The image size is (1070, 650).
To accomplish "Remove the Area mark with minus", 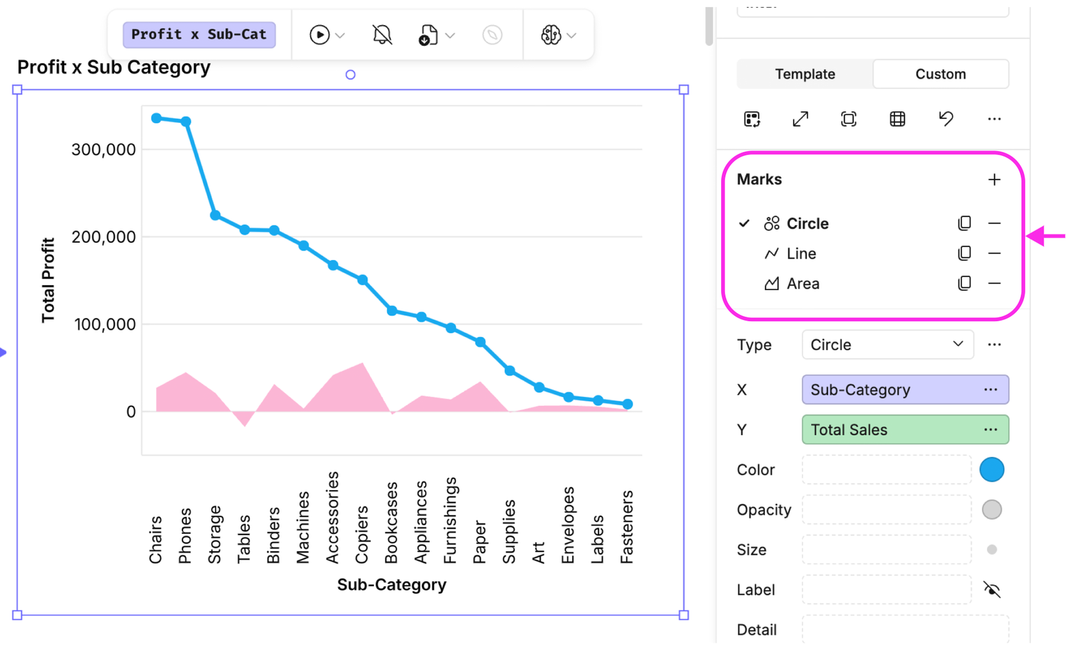I will pyautogui.click(x=994, y=283).
